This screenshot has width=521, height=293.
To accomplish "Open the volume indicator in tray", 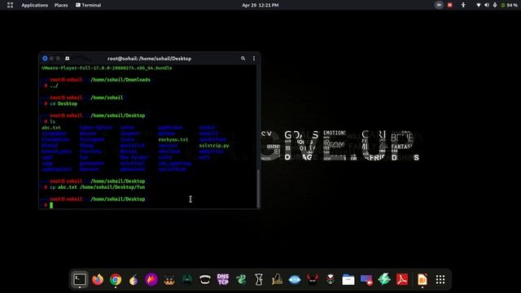I will pos(487,5).
